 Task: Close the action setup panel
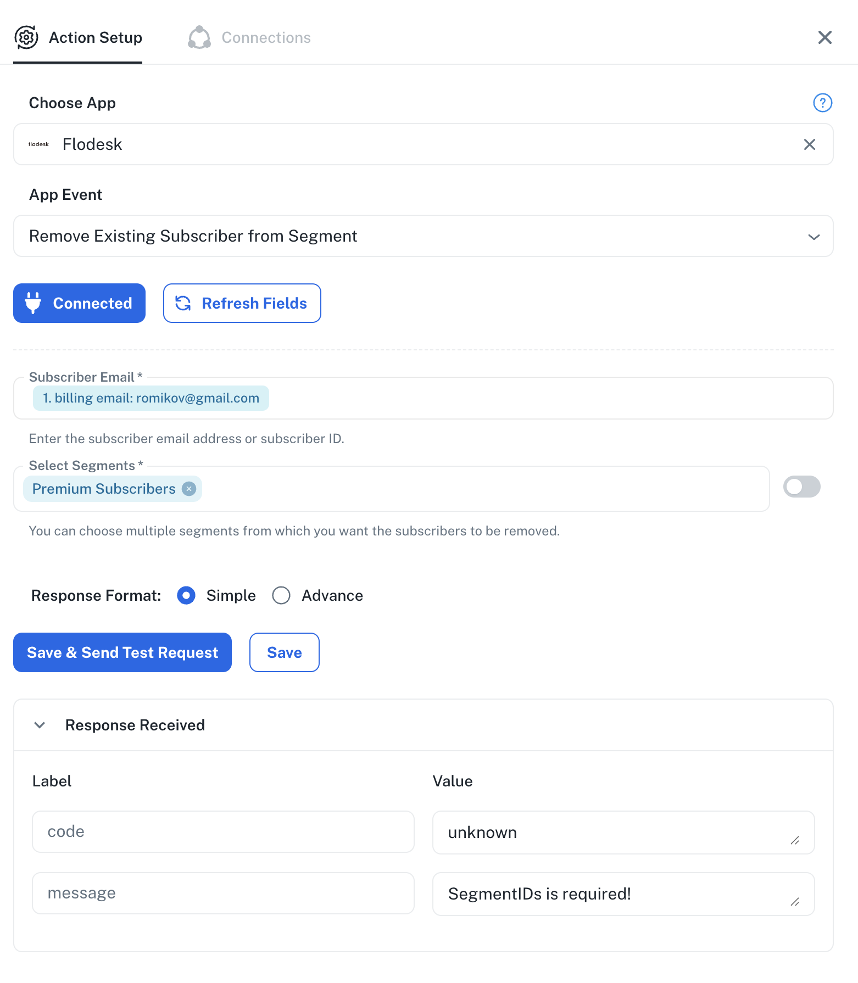click(824, 37)
